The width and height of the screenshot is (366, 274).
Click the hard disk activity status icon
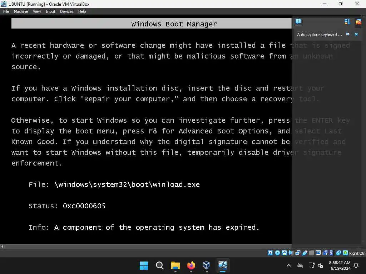pos(270,253)
